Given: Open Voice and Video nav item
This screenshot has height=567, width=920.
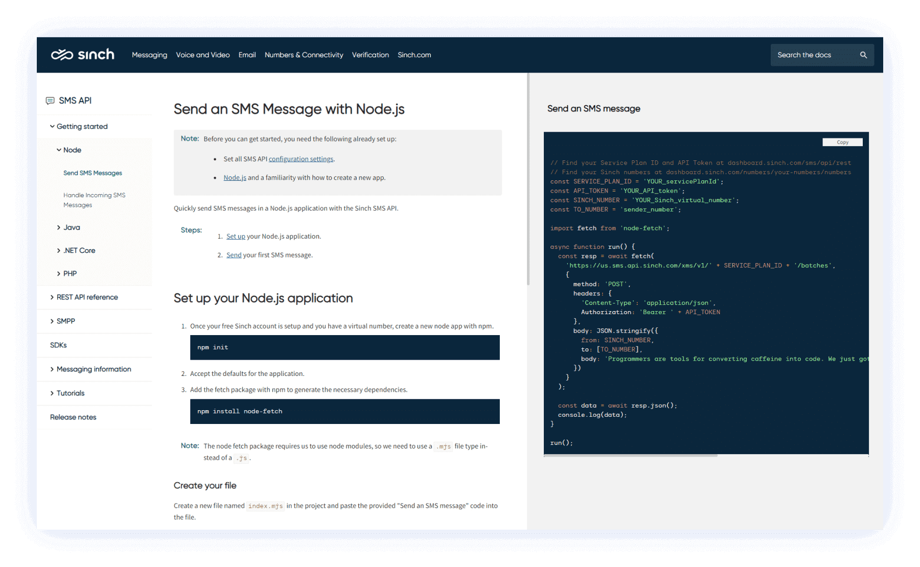Looking at the screenshot, I should (202, 55).
